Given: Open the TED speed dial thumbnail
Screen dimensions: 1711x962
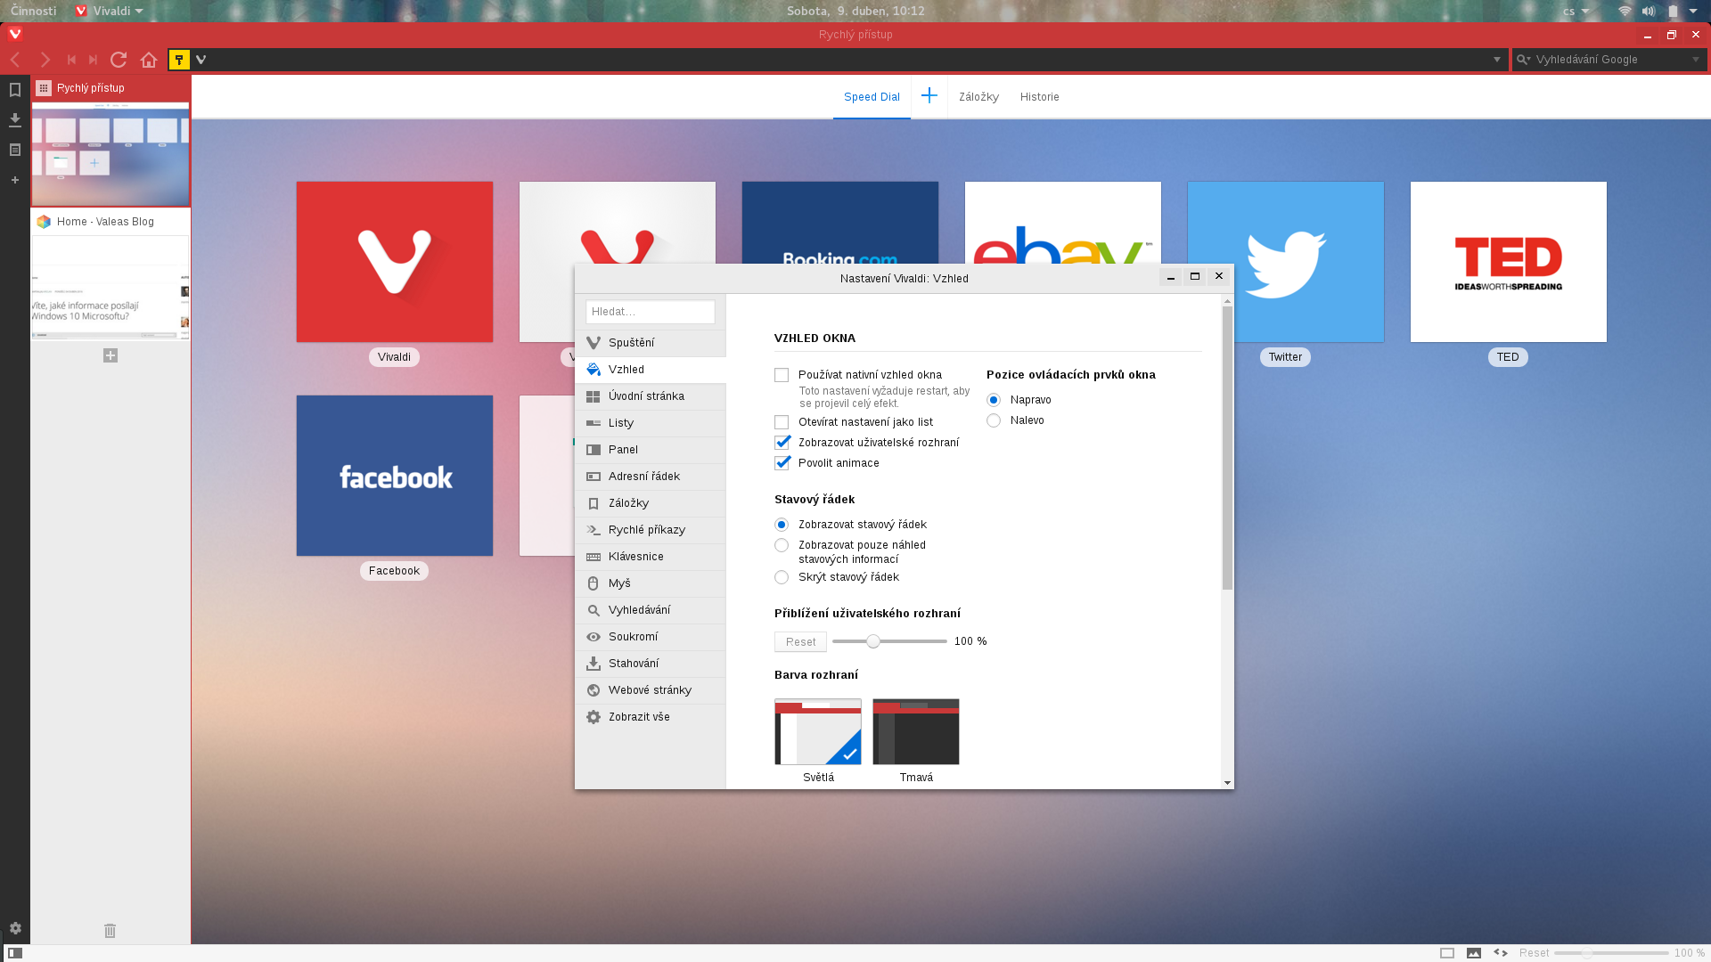Looking at the screenshot, I should click(x=1509, y=262).
